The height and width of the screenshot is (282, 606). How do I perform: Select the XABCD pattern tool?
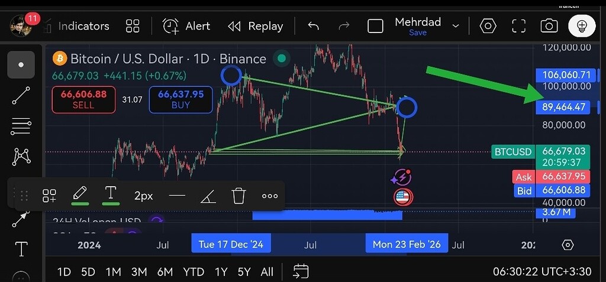pos(22,157)
